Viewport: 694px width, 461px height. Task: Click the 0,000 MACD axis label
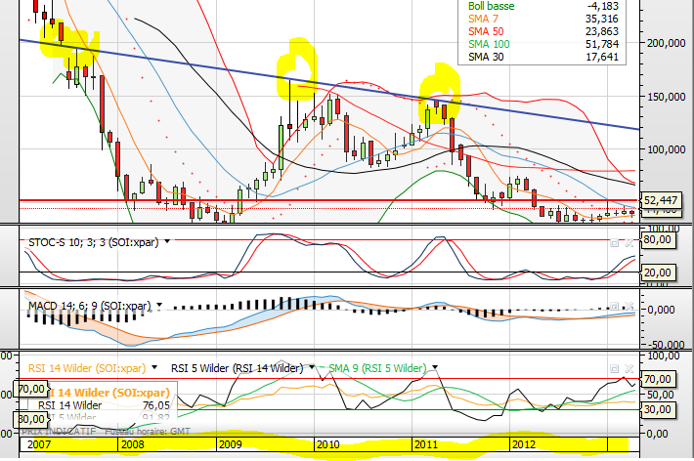click(661, 310)
